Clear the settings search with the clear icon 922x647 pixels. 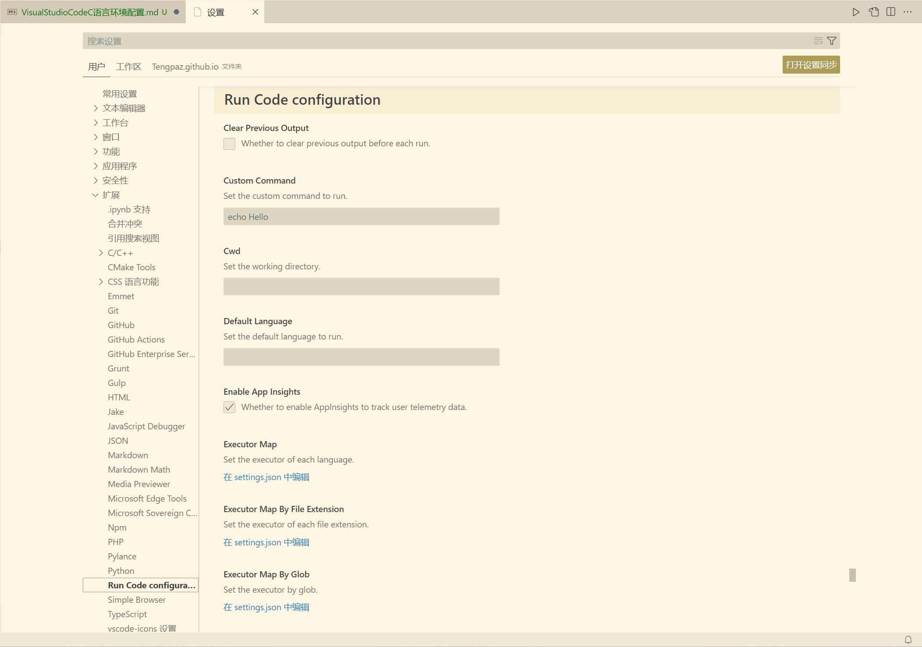(x=818, y=40)
